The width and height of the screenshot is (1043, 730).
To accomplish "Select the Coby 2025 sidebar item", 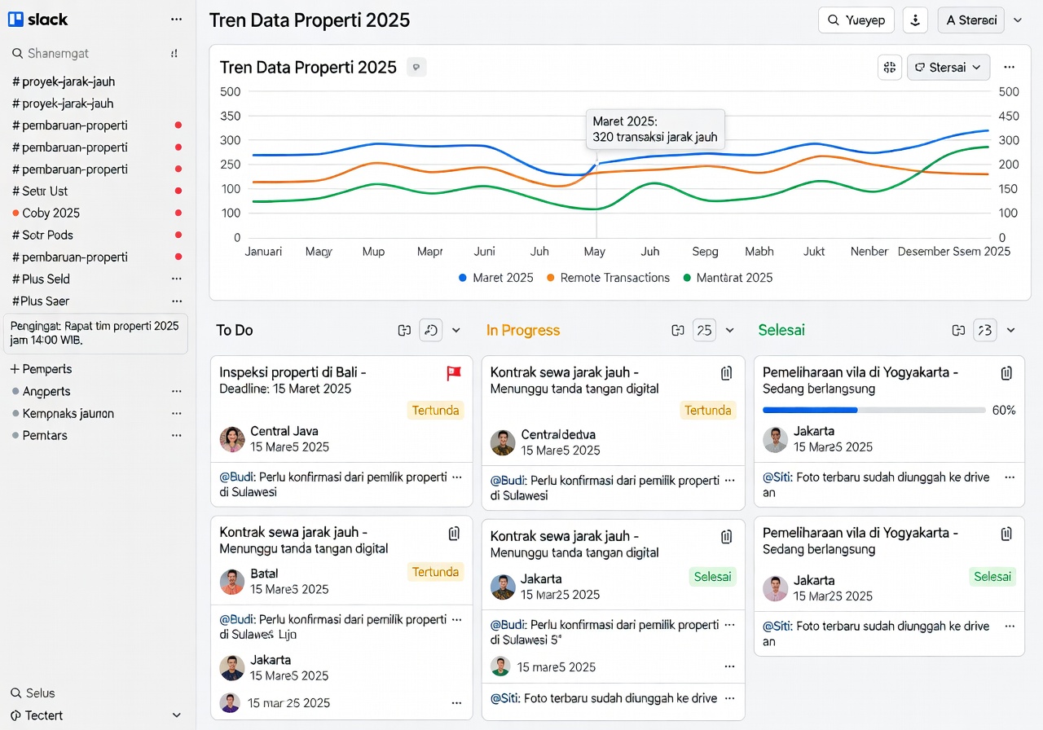I will tap(51, 213).
